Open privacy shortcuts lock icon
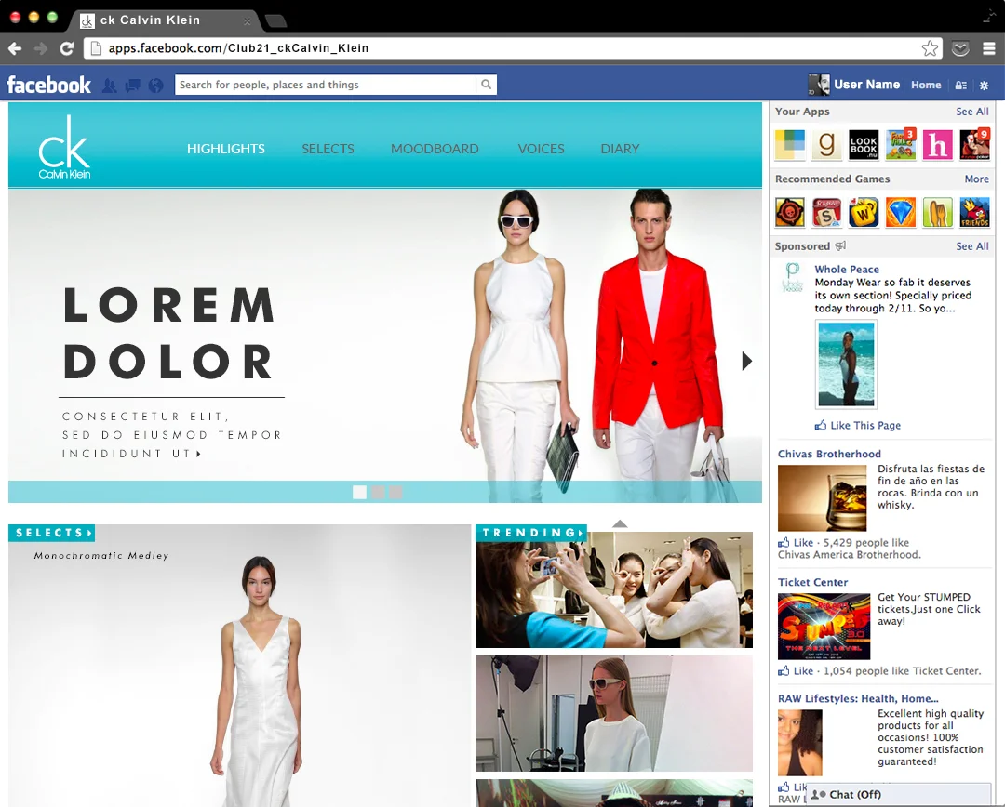Image resolution: width=1005 pixels, height=807 pixels. [x=960, y=86]
